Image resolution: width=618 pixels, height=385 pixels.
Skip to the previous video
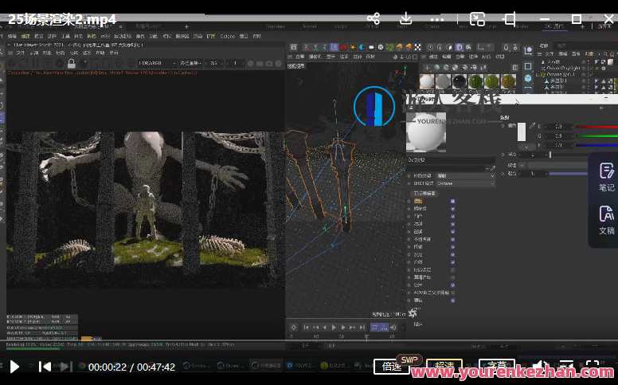tap(45, 367)
